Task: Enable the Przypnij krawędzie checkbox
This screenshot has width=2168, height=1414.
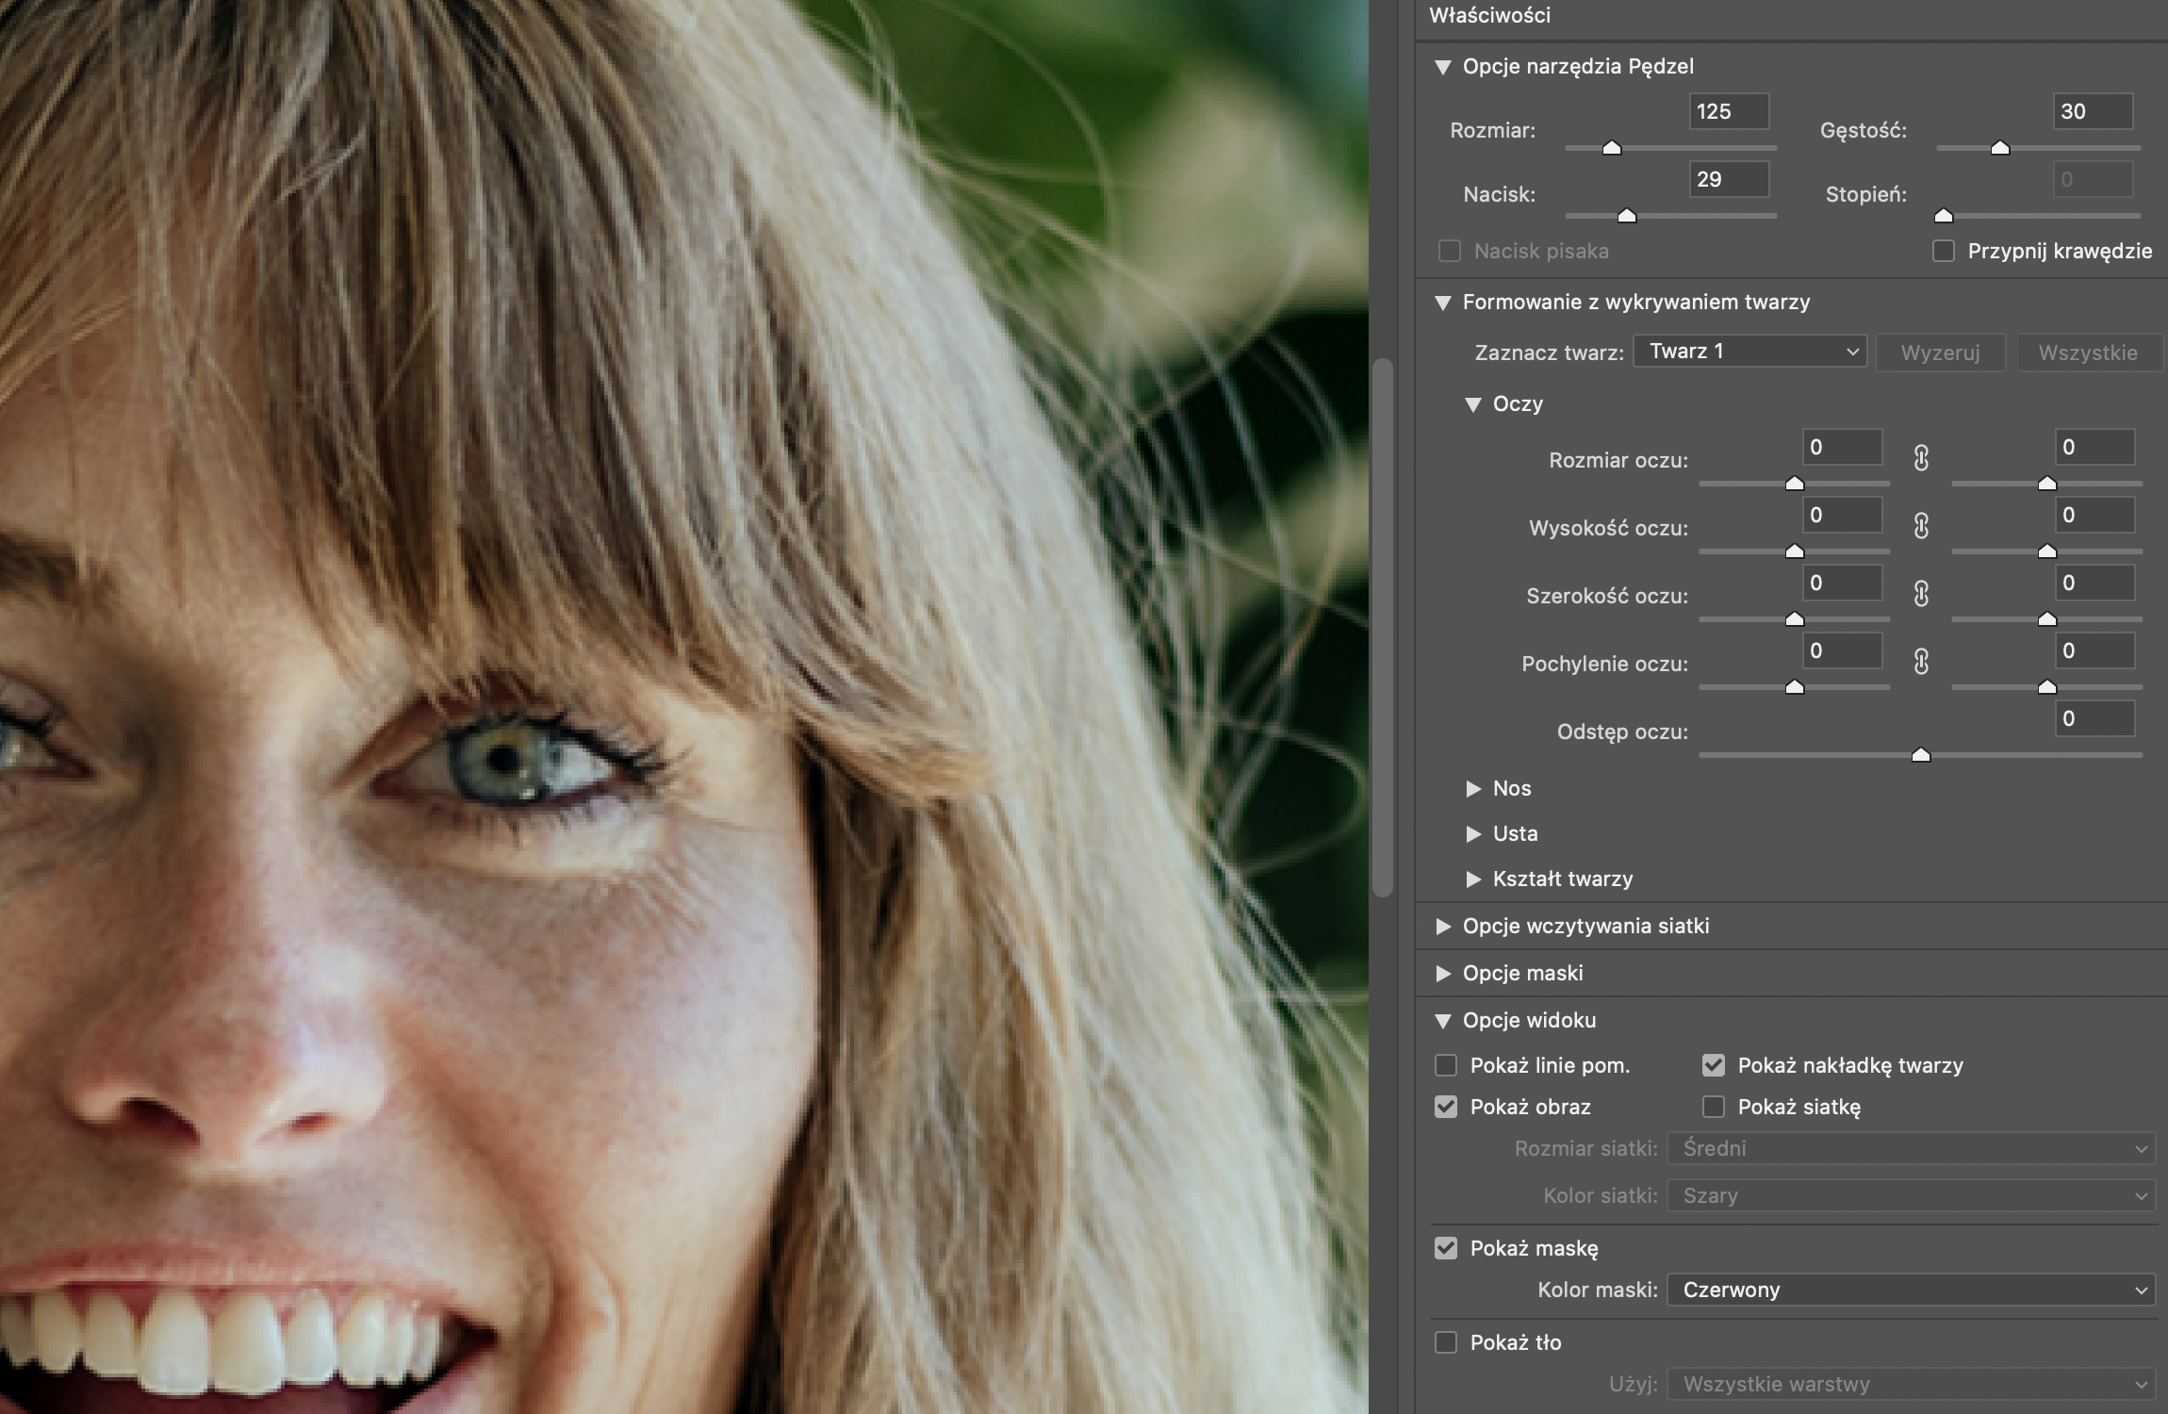Action: coord(1943,251)
